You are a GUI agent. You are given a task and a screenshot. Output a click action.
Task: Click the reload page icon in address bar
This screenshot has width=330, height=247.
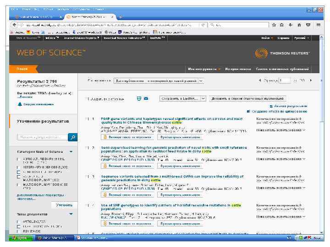pyautogui.click(x=203, y=25)
